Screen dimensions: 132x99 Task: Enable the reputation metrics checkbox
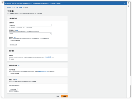coord(10,59)
